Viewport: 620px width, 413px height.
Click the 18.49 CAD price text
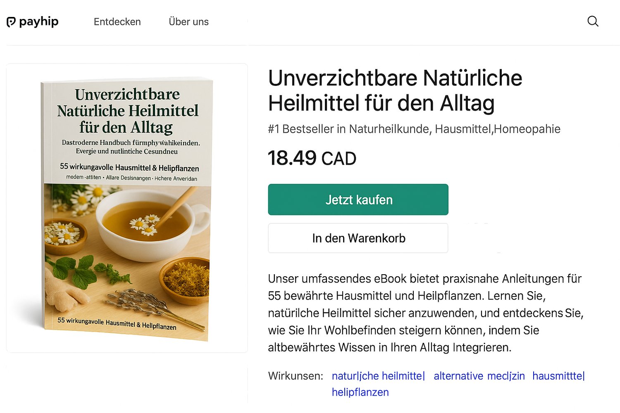312,158
